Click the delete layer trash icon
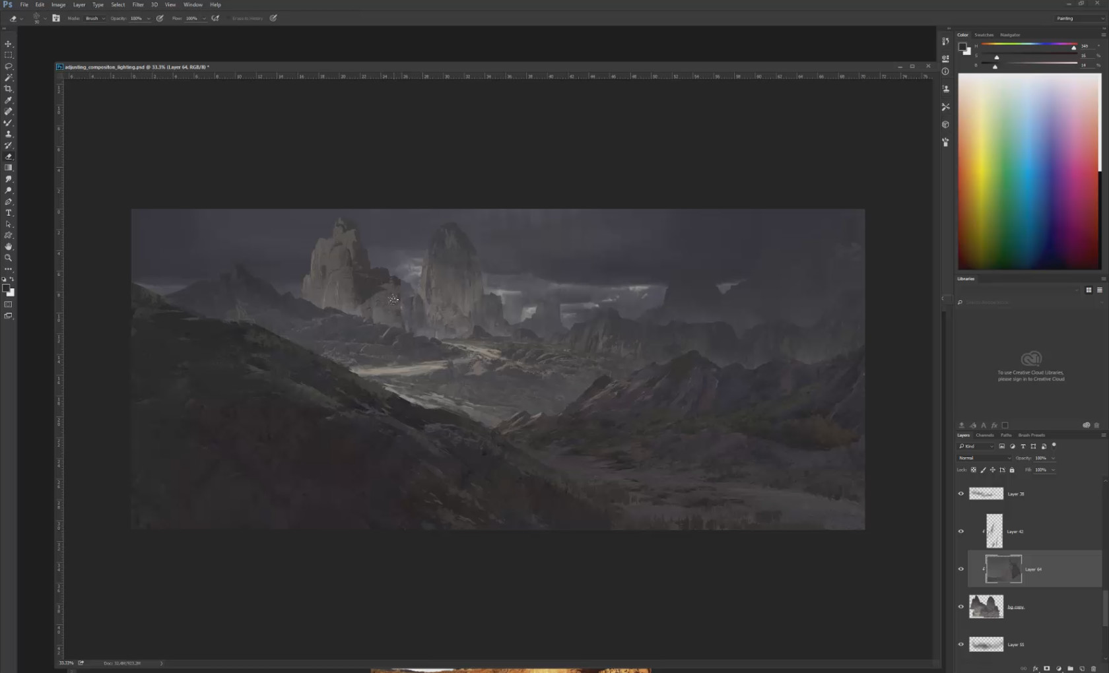This screenshot has height=673, width=1109. (1093, 668)
